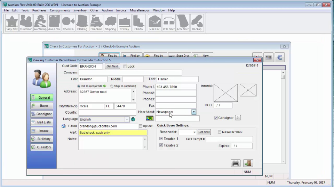The width and height of the screenshot is (334, 187).
Task: Click the globe icon beside Language
Action: (x=133, y=119)
